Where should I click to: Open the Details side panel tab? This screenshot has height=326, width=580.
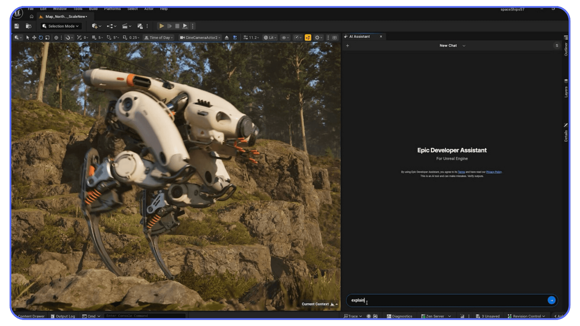click(566, 133)
